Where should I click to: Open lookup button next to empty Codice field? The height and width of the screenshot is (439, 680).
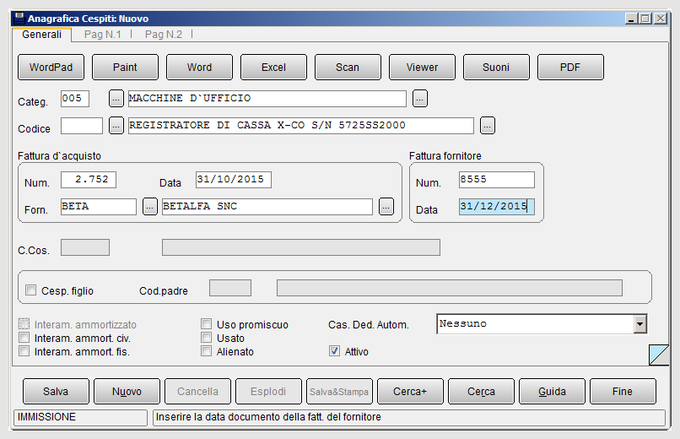(x=116, y=126)
